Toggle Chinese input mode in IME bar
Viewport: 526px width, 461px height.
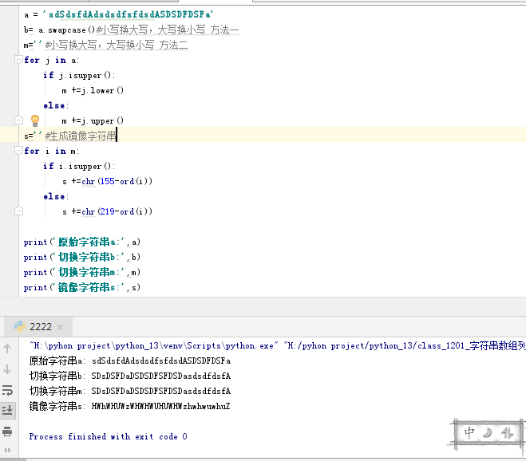(x=469, y=434)
